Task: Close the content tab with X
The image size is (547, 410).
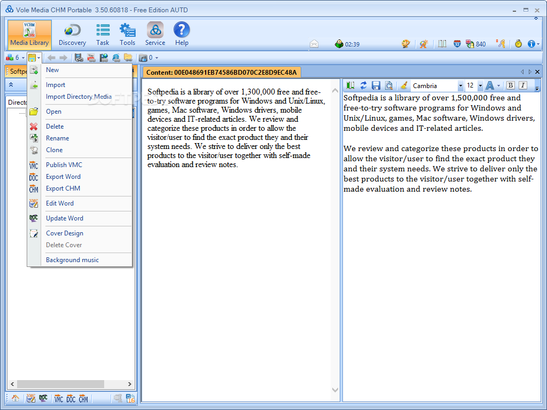Action: tap(537, 72)
